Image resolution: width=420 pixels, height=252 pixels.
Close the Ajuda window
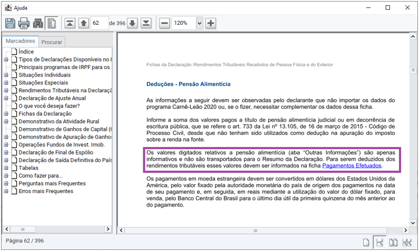point(407,8)
